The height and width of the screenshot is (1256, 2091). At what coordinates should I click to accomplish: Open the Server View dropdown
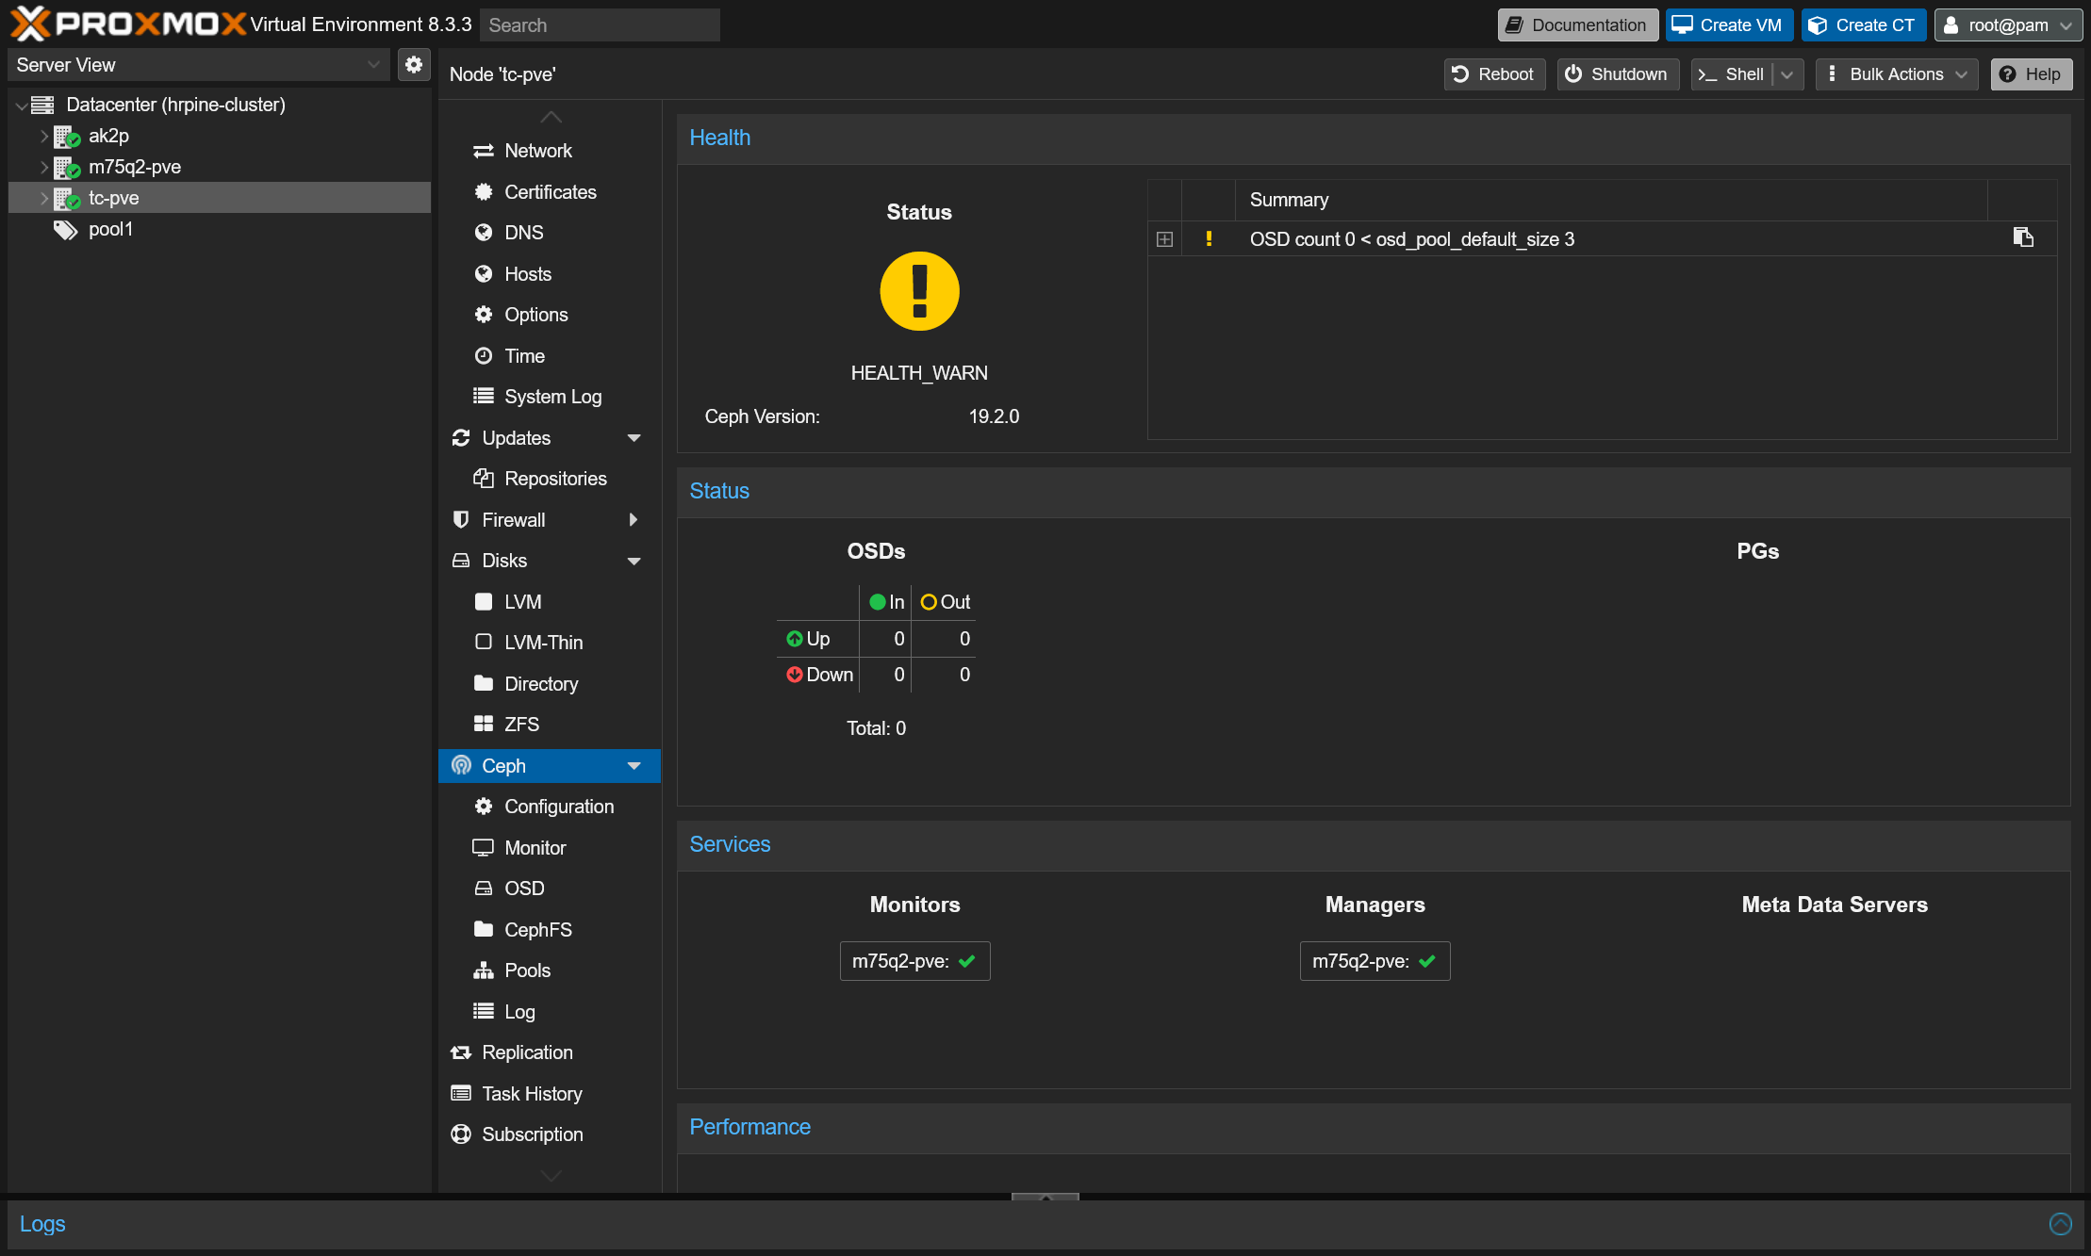374,65
